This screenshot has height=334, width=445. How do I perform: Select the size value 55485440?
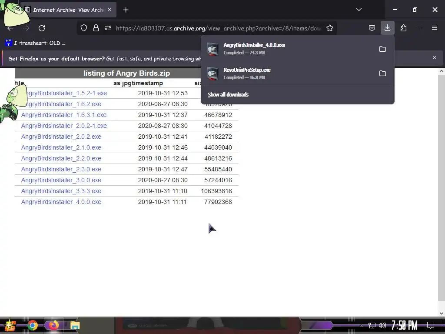point(218,169)
